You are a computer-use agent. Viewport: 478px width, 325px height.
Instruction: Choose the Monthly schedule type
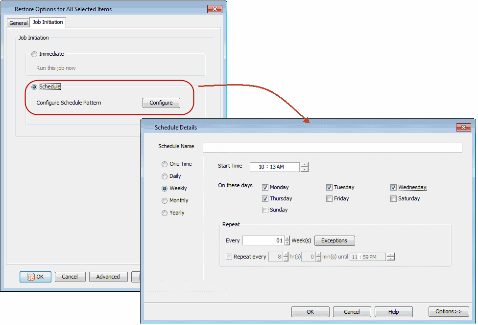click(x=165, y=200)
